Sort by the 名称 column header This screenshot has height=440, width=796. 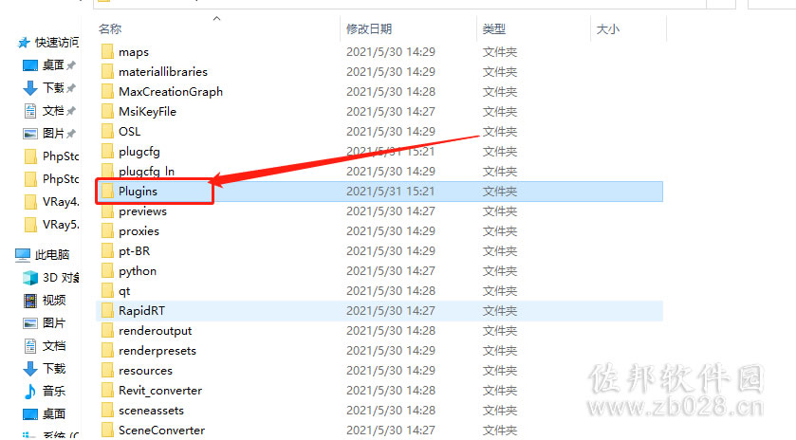[110, 29]
